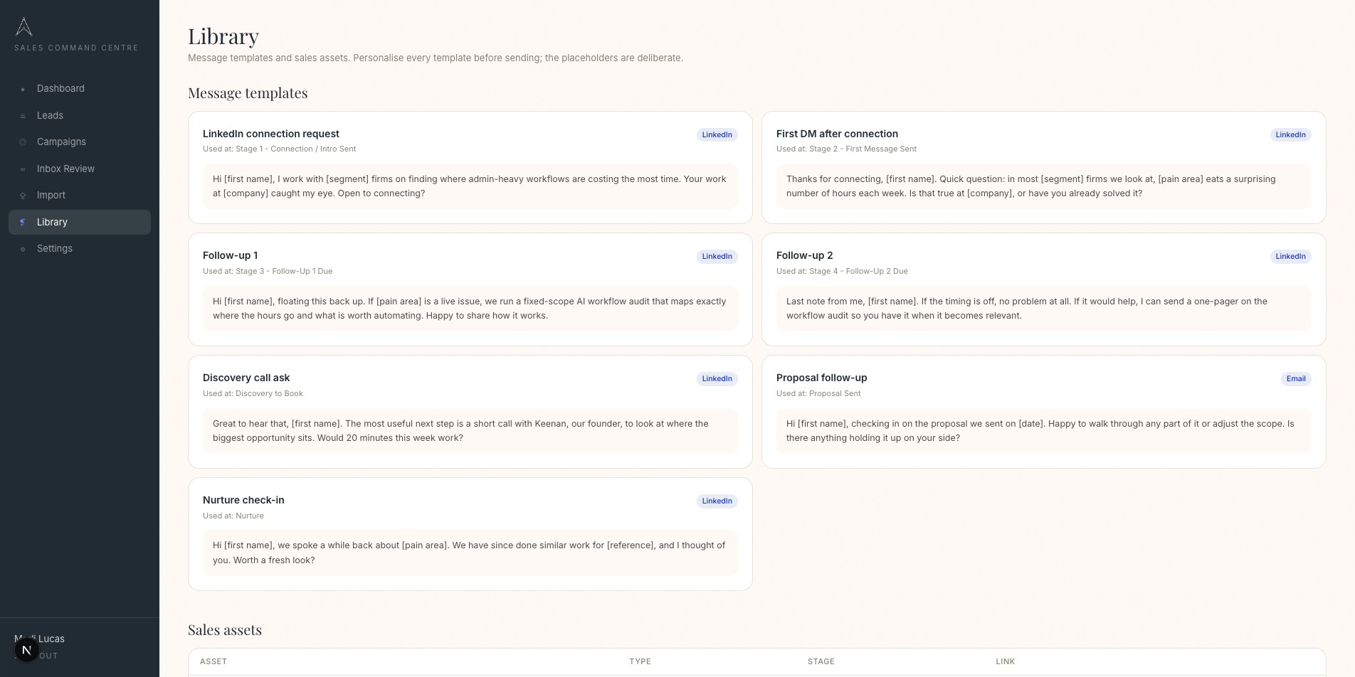The image size is (1355, 677).
Task: Click the subtitle about personalising every template
Action: [436, 58]
